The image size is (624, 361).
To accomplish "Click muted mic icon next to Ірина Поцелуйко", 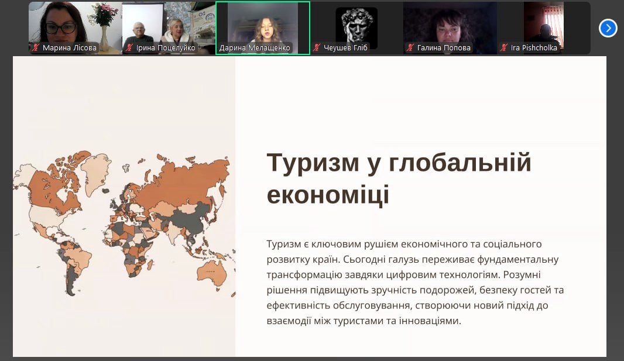I will 129,48.
